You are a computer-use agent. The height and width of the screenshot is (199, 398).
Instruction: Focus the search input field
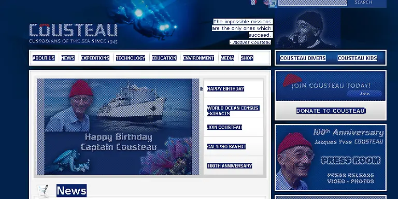312,3
